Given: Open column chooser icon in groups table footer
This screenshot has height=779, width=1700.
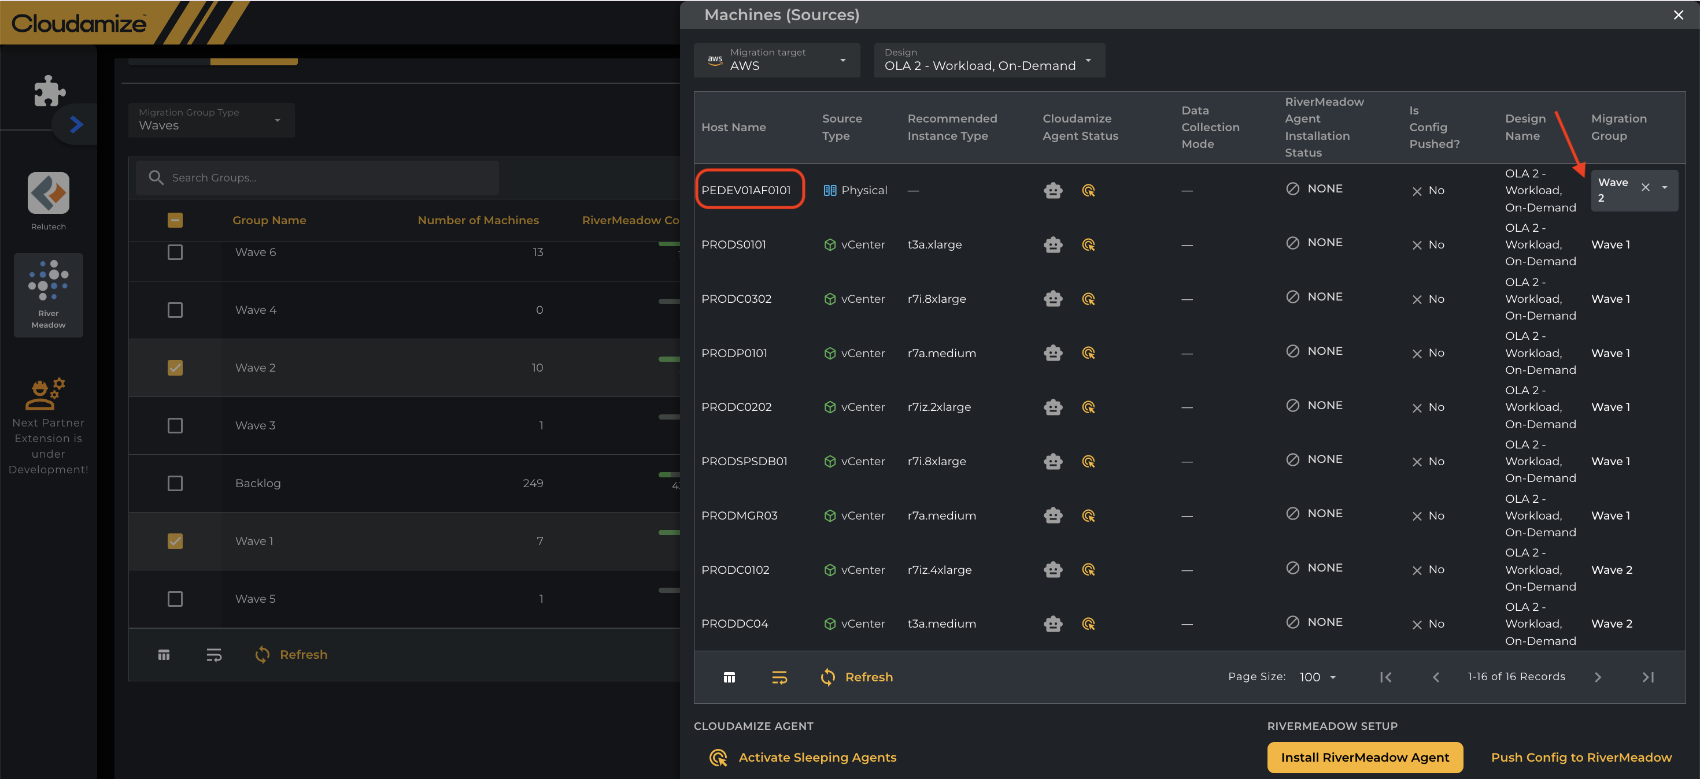Looking at the screenshot, I should 164,654.
